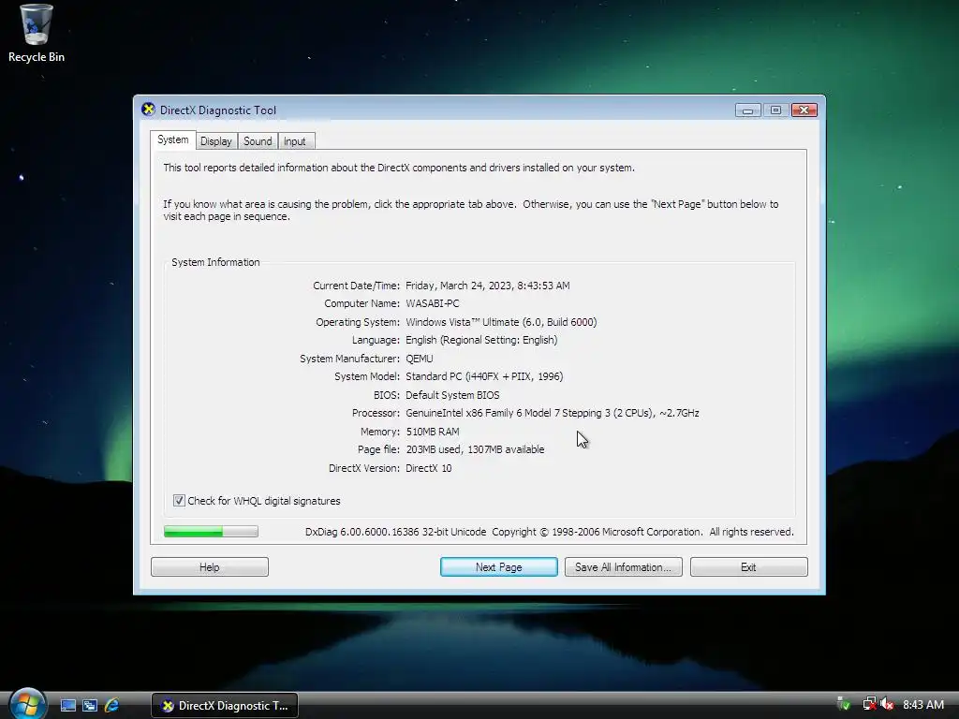This screenshot has width=959, height=719.
Task: Launch Internet Explorer from quick launch
Action: point(111,706)
